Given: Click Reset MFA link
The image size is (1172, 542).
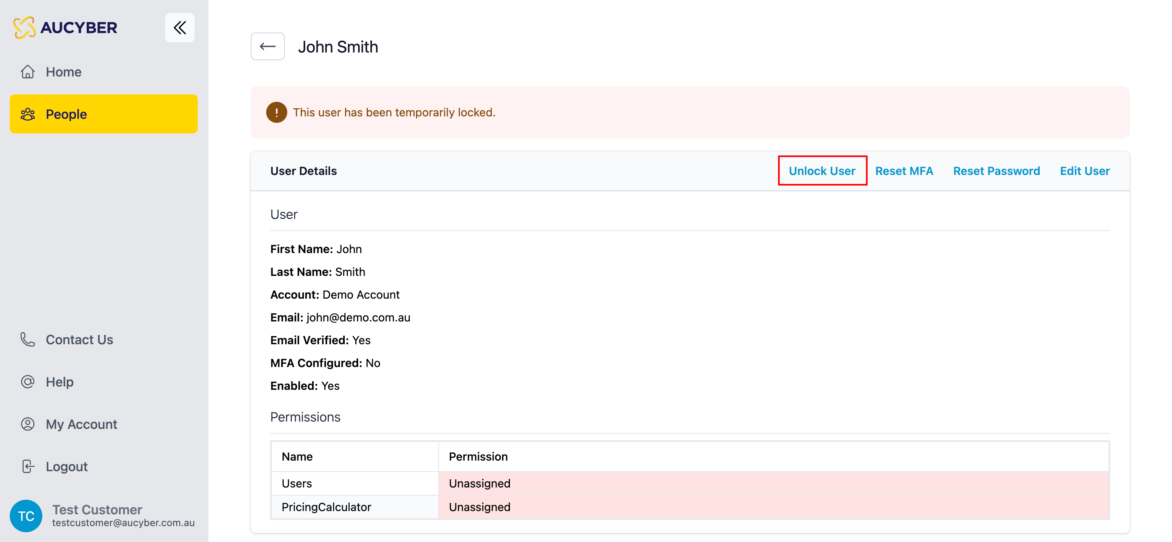Looking at the screenshot, I should (903, 171).
